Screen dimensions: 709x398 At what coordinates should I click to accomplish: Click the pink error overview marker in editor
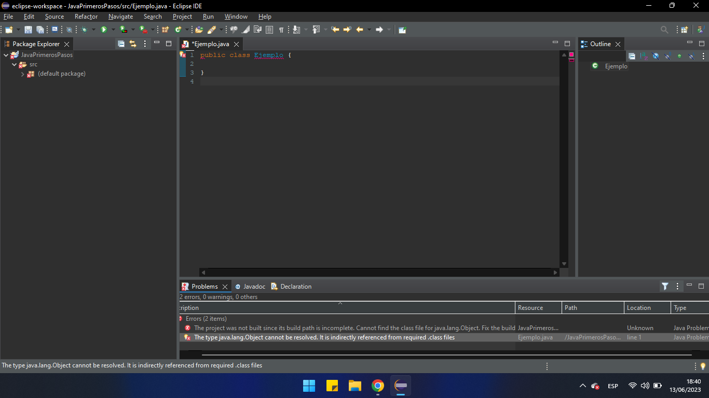[571, 54]
